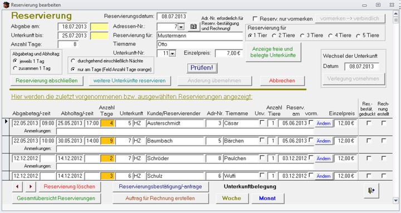Select '1 Tier' radio option
The height and width of the screenshot is (213, 401).
click(250, 36)
